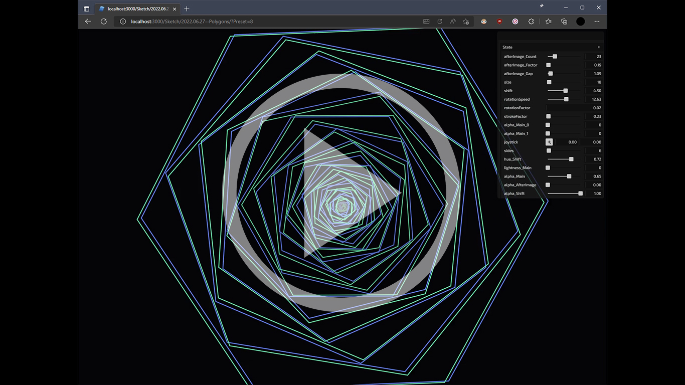Edit shift value 4.50
Image resolution: width=685 pixels, height=385 pixels.
(594, 91)
